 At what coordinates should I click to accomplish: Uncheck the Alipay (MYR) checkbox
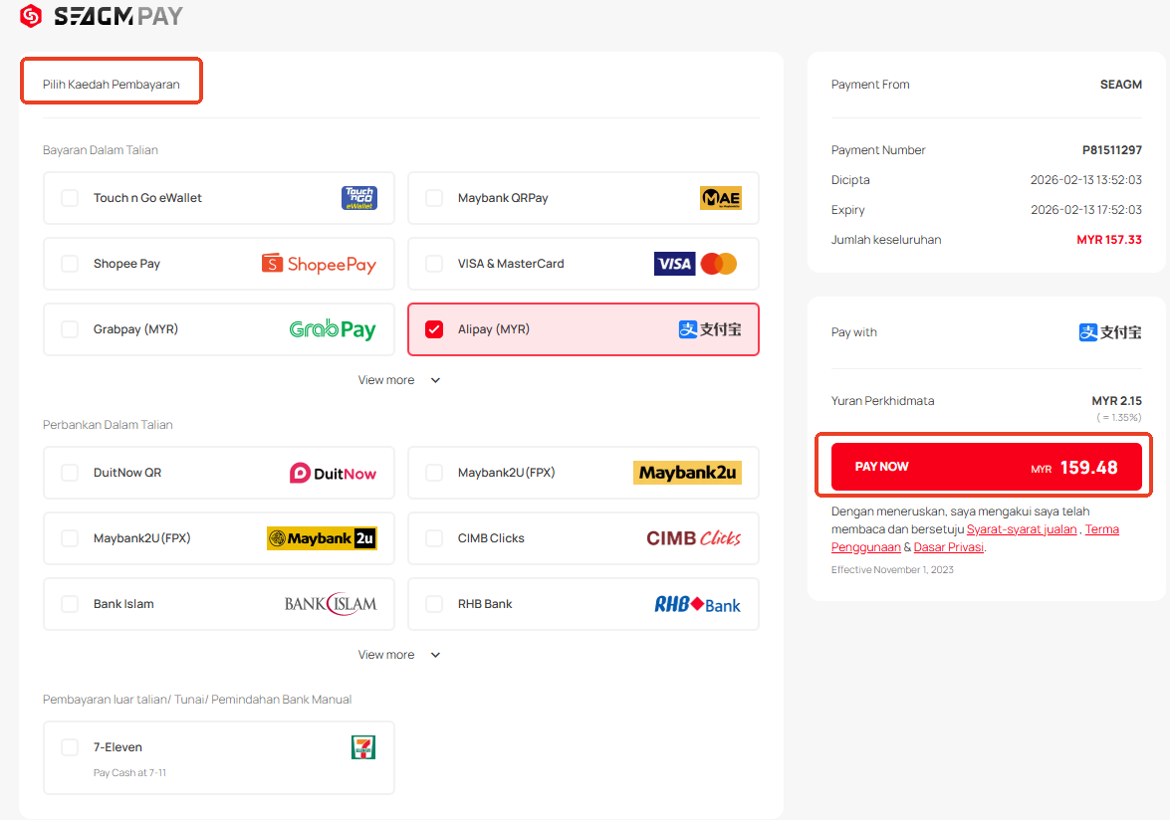coord(434,329)
